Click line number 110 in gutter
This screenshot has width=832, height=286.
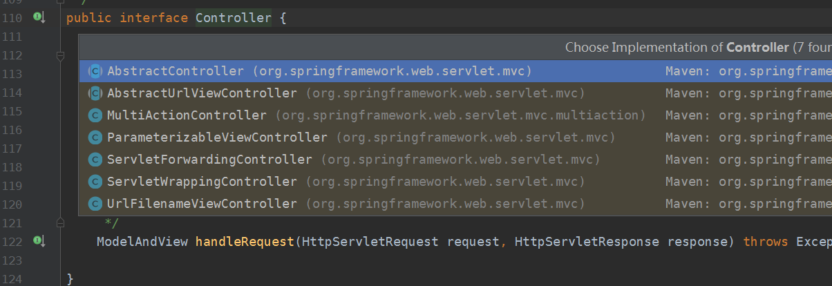[x=13, y=18]
